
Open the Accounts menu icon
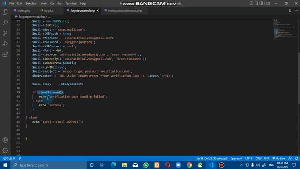point(5,140)
